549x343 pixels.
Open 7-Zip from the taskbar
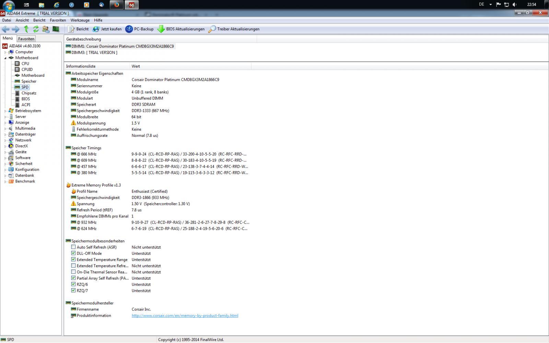26,5
